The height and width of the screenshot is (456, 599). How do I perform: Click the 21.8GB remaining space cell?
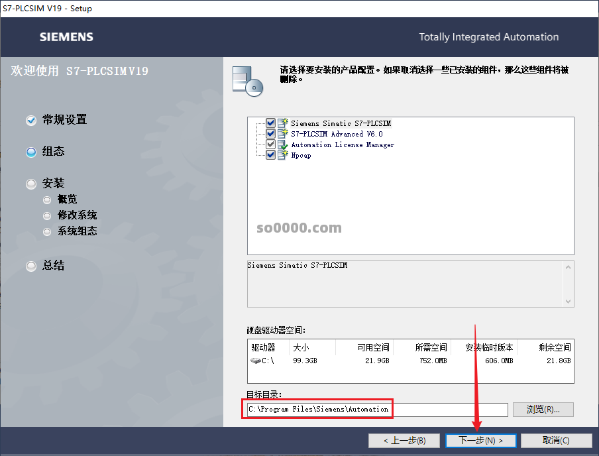click(559, 361)
